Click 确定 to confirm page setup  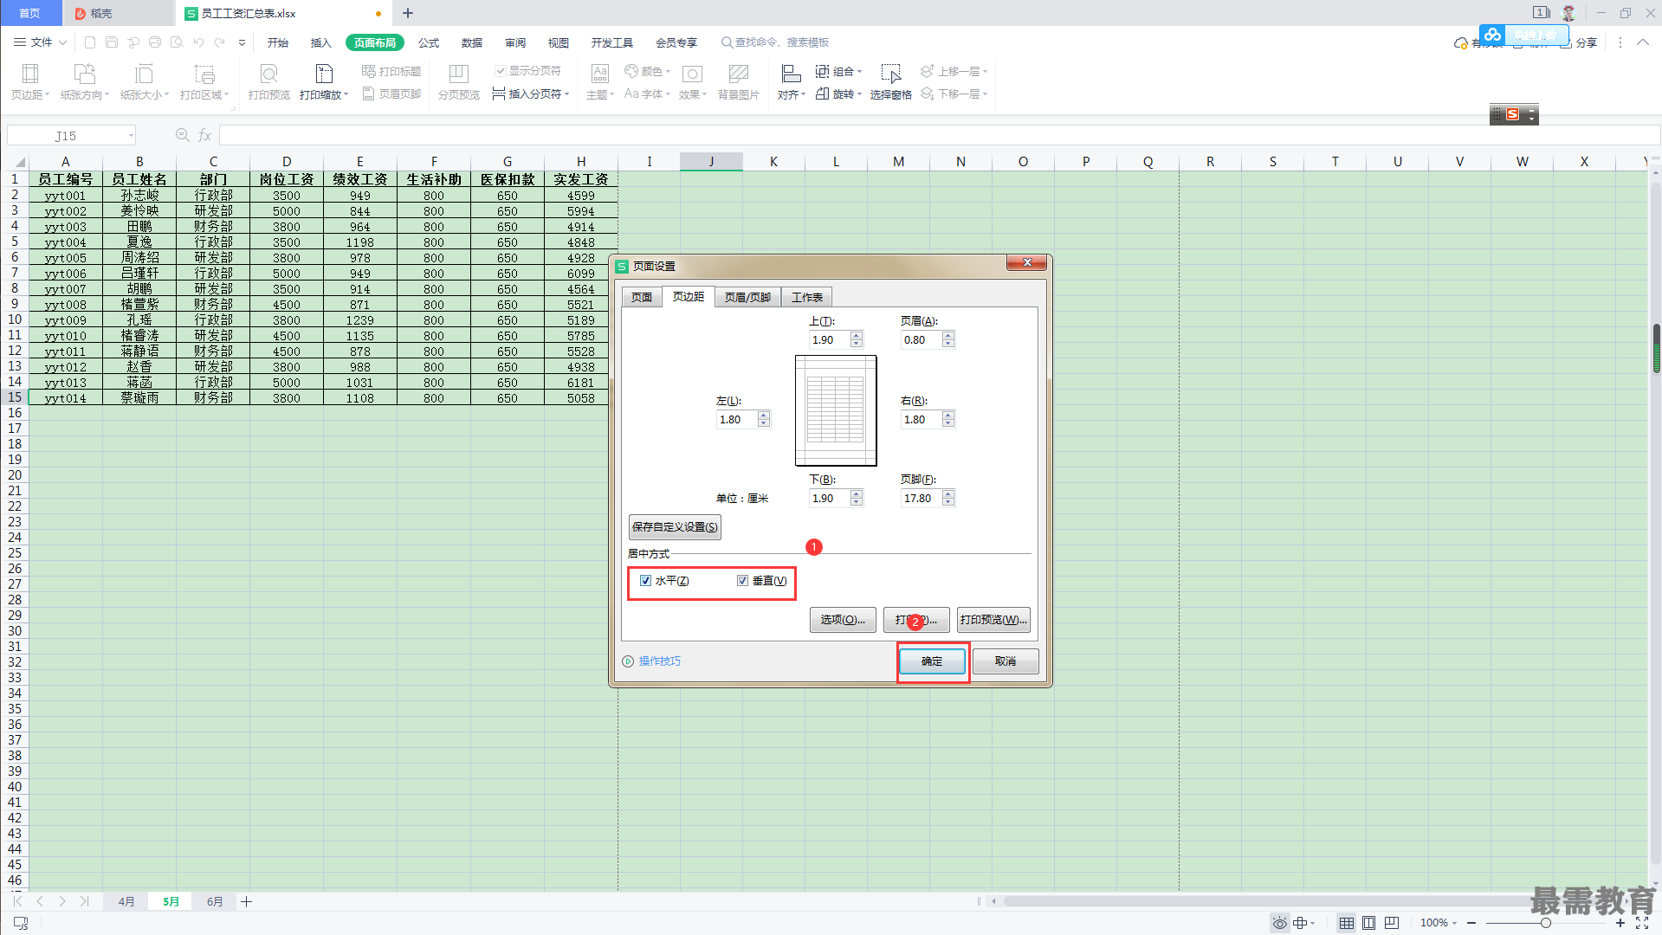[932, 661]
